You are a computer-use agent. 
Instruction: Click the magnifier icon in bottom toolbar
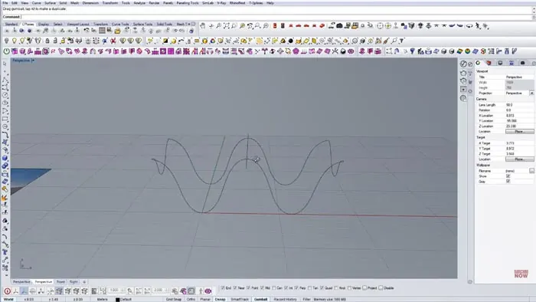130,291
